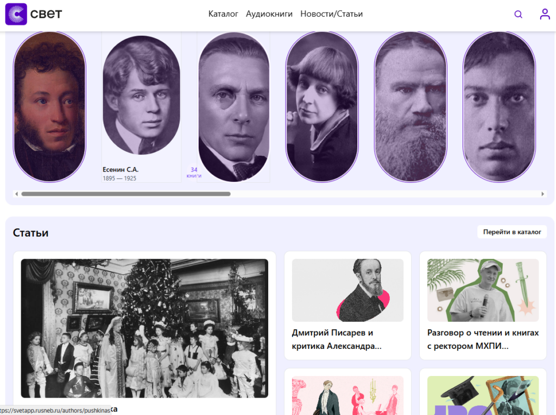Click the authors horizontal scrollbar thumb
The image size is (556, 415).
pyautogui.click(x=125, y=194)
